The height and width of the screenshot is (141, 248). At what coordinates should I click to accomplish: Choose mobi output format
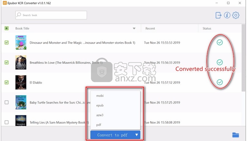coord(100,96)
